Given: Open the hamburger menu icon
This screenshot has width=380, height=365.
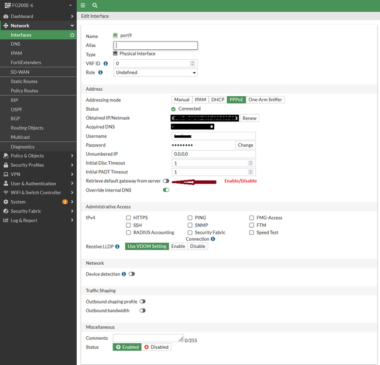Looking at the screenshot, I should [x=83, y=5].
